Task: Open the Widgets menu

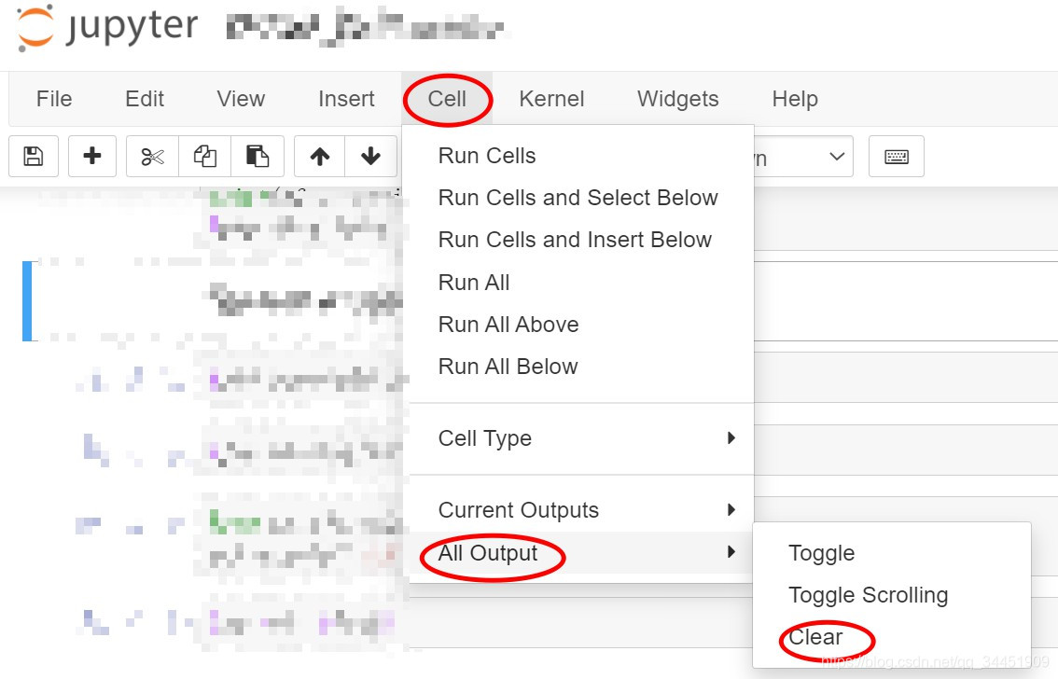Action: point(677,99)
